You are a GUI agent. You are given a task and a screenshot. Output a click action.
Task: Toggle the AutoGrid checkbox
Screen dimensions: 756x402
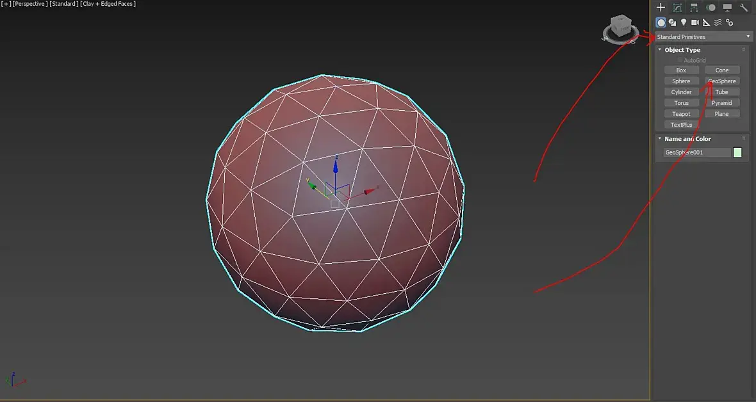pos(680,60)
